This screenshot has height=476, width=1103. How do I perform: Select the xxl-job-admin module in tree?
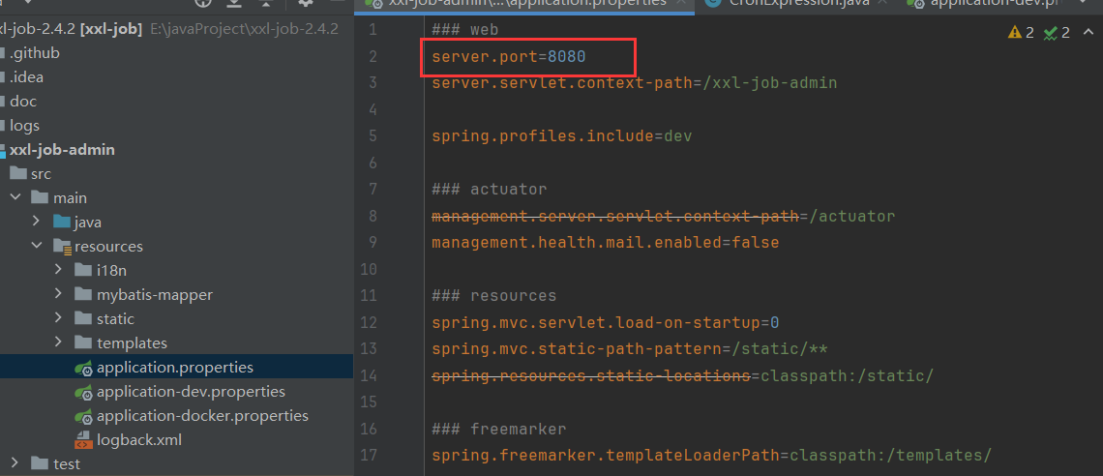point(62,150)
